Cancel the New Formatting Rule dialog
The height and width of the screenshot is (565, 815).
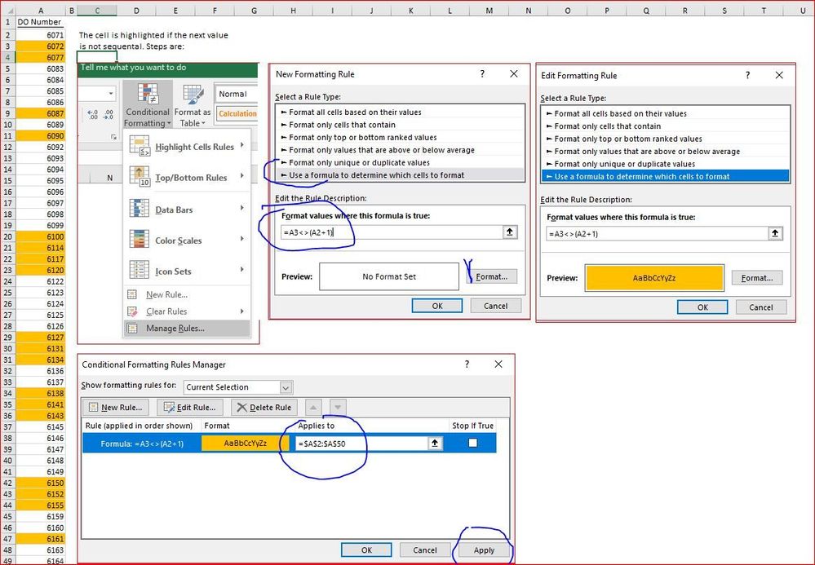point(495,306)
